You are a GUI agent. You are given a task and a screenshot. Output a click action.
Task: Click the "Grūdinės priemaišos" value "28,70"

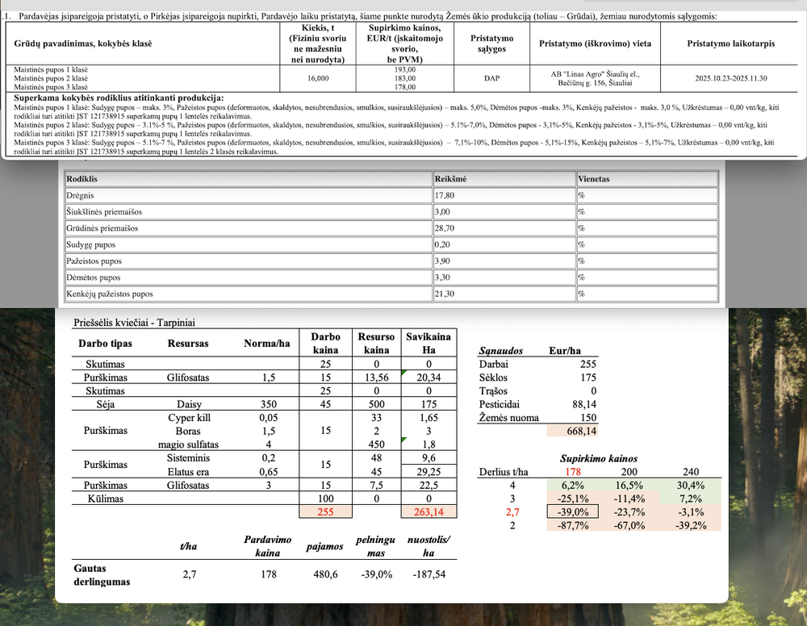[x=444, y=228]
